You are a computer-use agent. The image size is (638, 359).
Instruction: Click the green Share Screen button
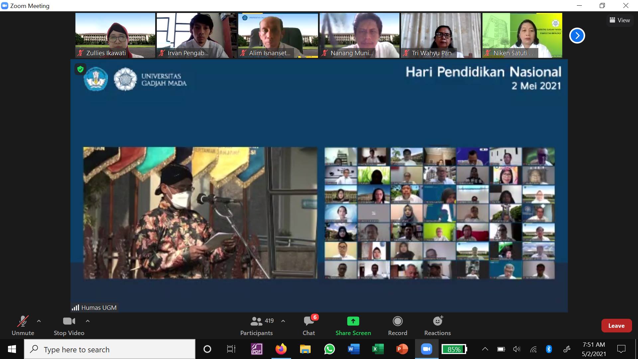point(353,326)
